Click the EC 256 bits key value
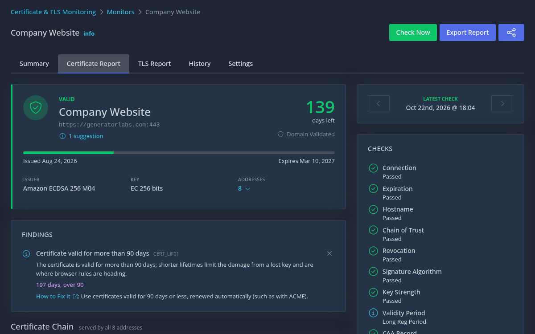The width and height of the screenshot is (535, 334). 147,188
